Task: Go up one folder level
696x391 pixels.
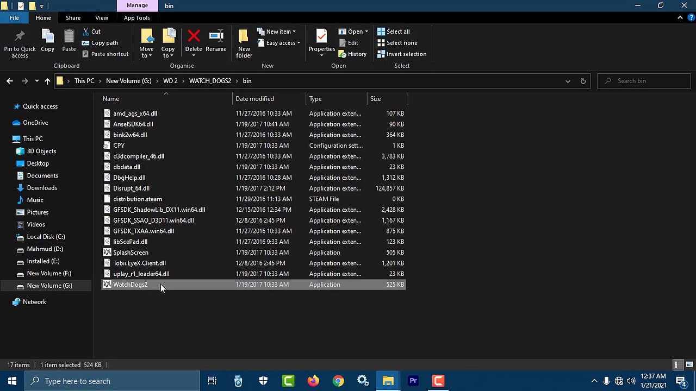Action: [47, 81]
